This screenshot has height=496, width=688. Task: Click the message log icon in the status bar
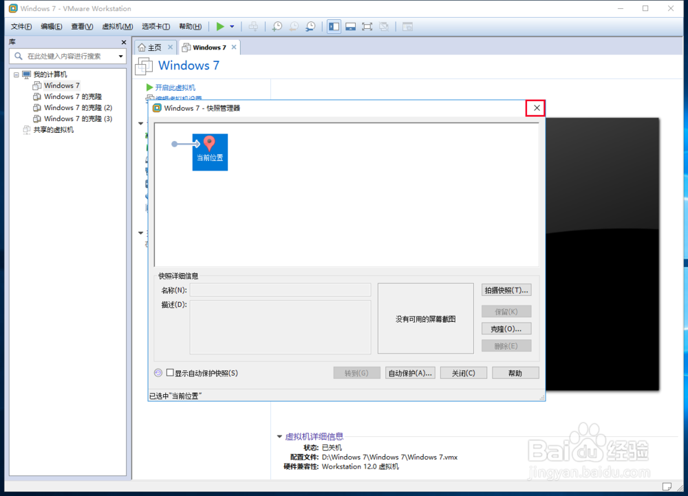[667, 486]
